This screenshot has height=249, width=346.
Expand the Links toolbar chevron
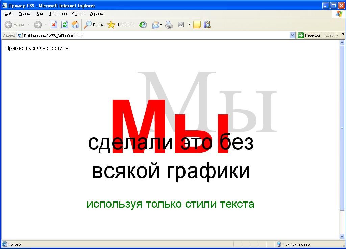(x=343, y=34)
